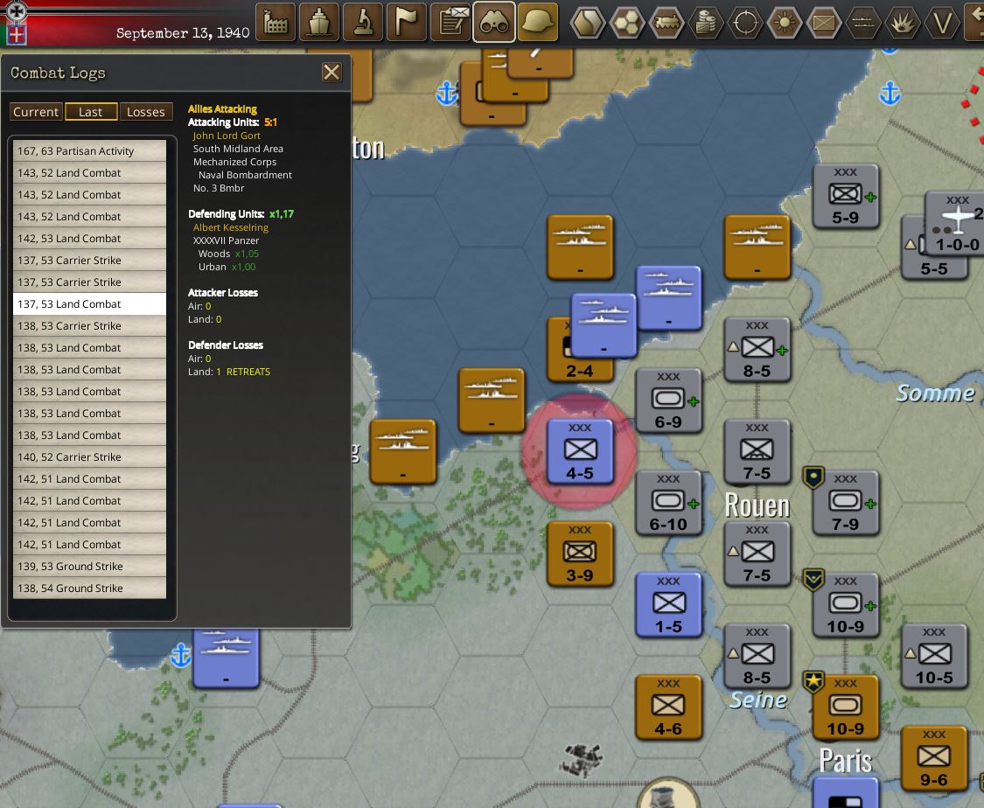Click the national flag emblem beside the date

tap(16, 33)
